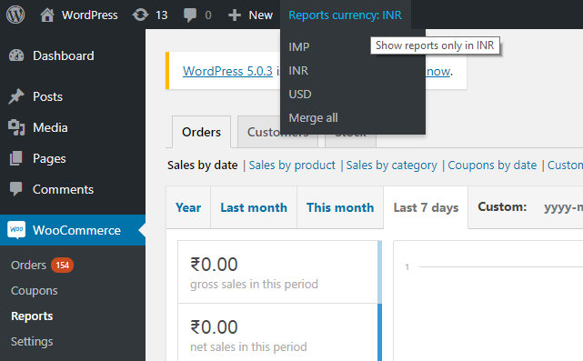Click the Pages icon in sidebar
The width and height of the screenshot is (583, 361).
pos(16,158)
